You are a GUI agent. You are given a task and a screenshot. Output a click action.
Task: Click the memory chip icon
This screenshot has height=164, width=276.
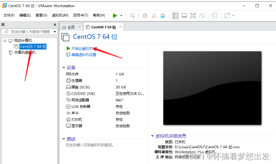[x=68, y=74]
